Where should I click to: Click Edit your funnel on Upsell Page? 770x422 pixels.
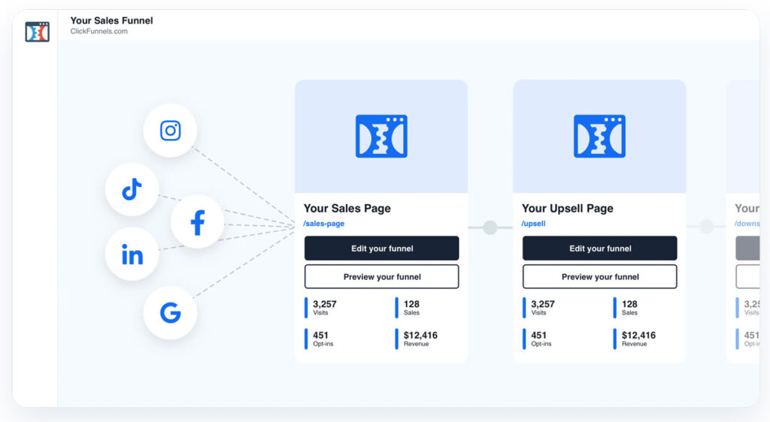(x=599, y=249)
